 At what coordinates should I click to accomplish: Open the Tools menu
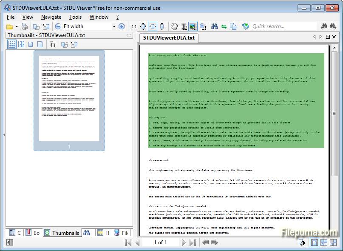click(x=75, y=17)
